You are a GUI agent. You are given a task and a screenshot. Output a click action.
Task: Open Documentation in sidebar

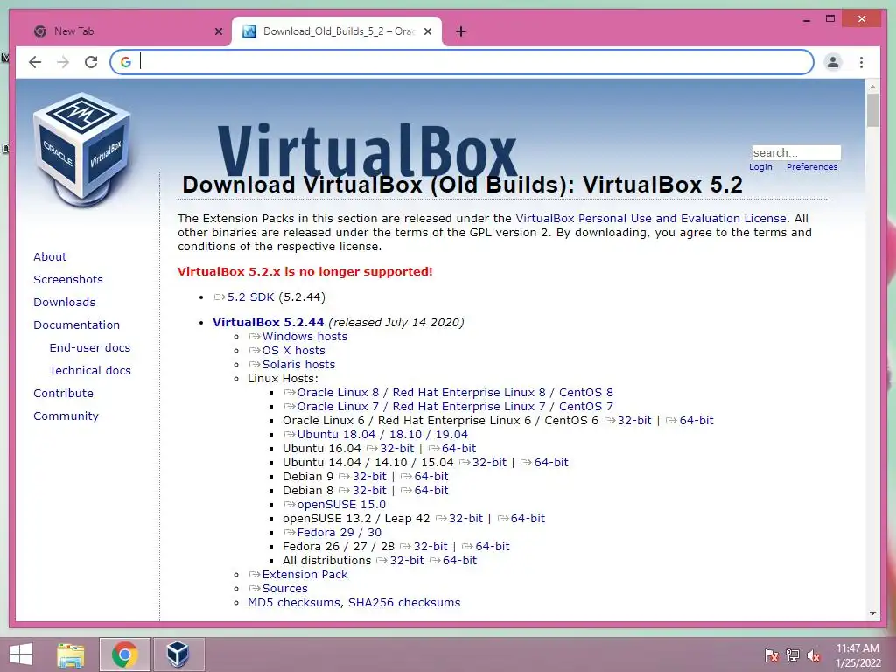(x=77, y=325)
